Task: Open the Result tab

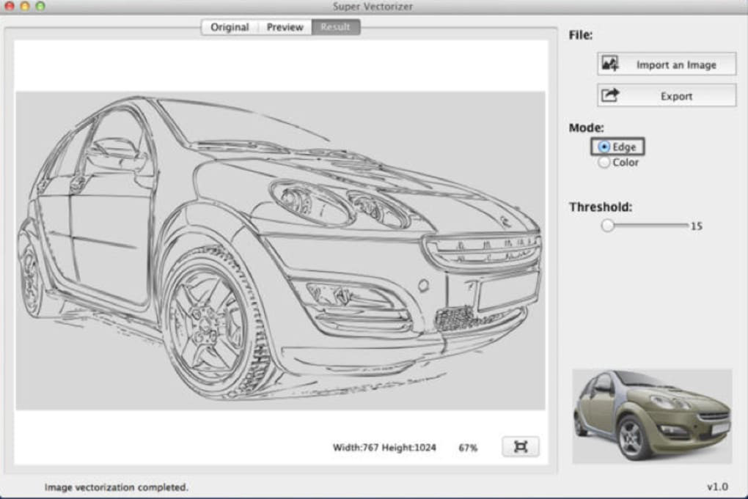Action: [x=335, y=27]
